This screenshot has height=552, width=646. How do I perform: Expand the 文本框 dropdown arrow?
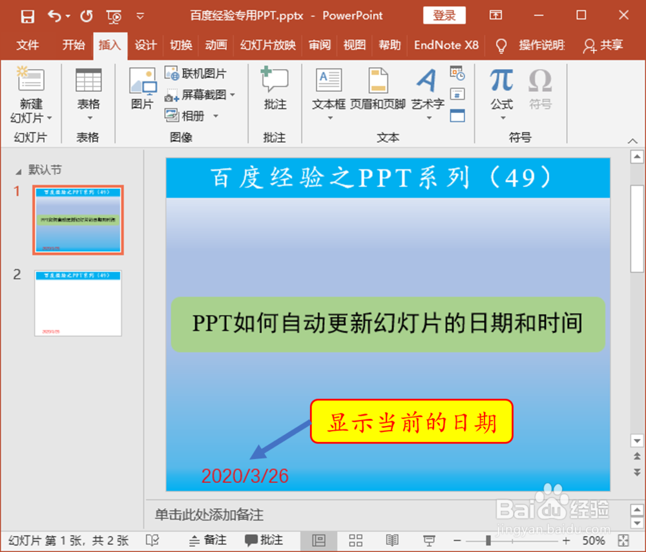(329, 118)
